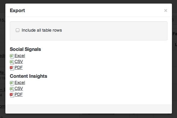Viewport: 177px width, 118px height.
Task: Click the CSV file icon under Social Signals
Action: (x=12, y=62)
